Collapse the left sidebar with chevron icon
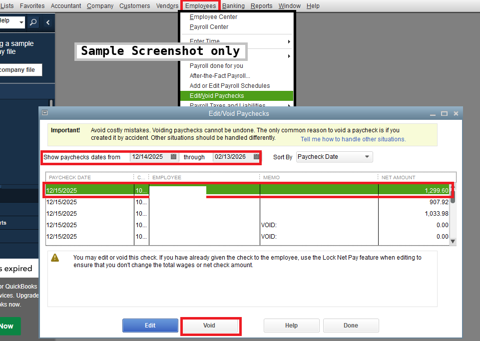 (48, 22)
